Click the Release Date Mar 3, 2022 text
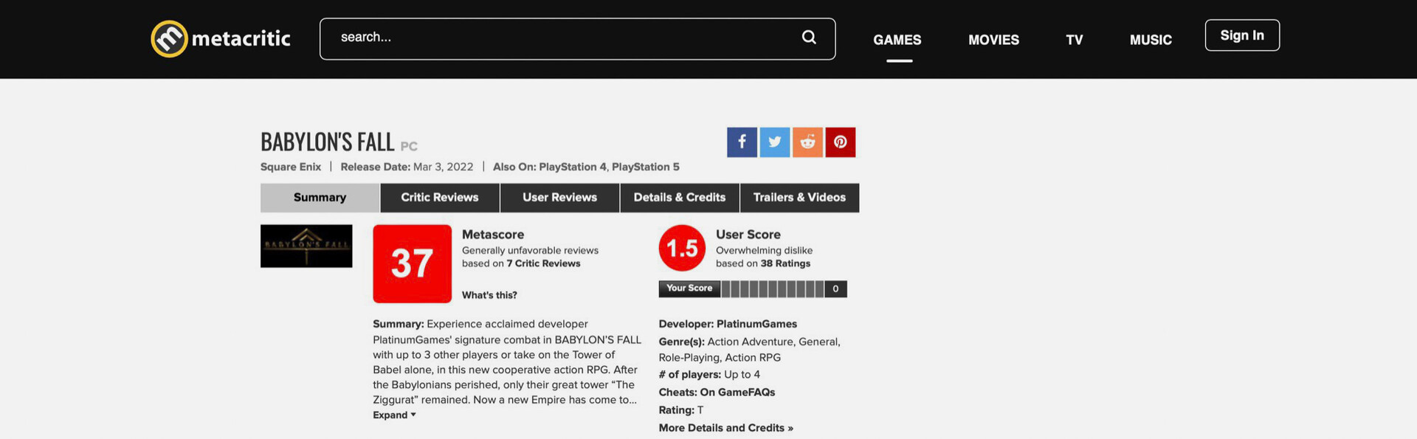This screenshot has width=1417, height=439. (x=407, y=167)
